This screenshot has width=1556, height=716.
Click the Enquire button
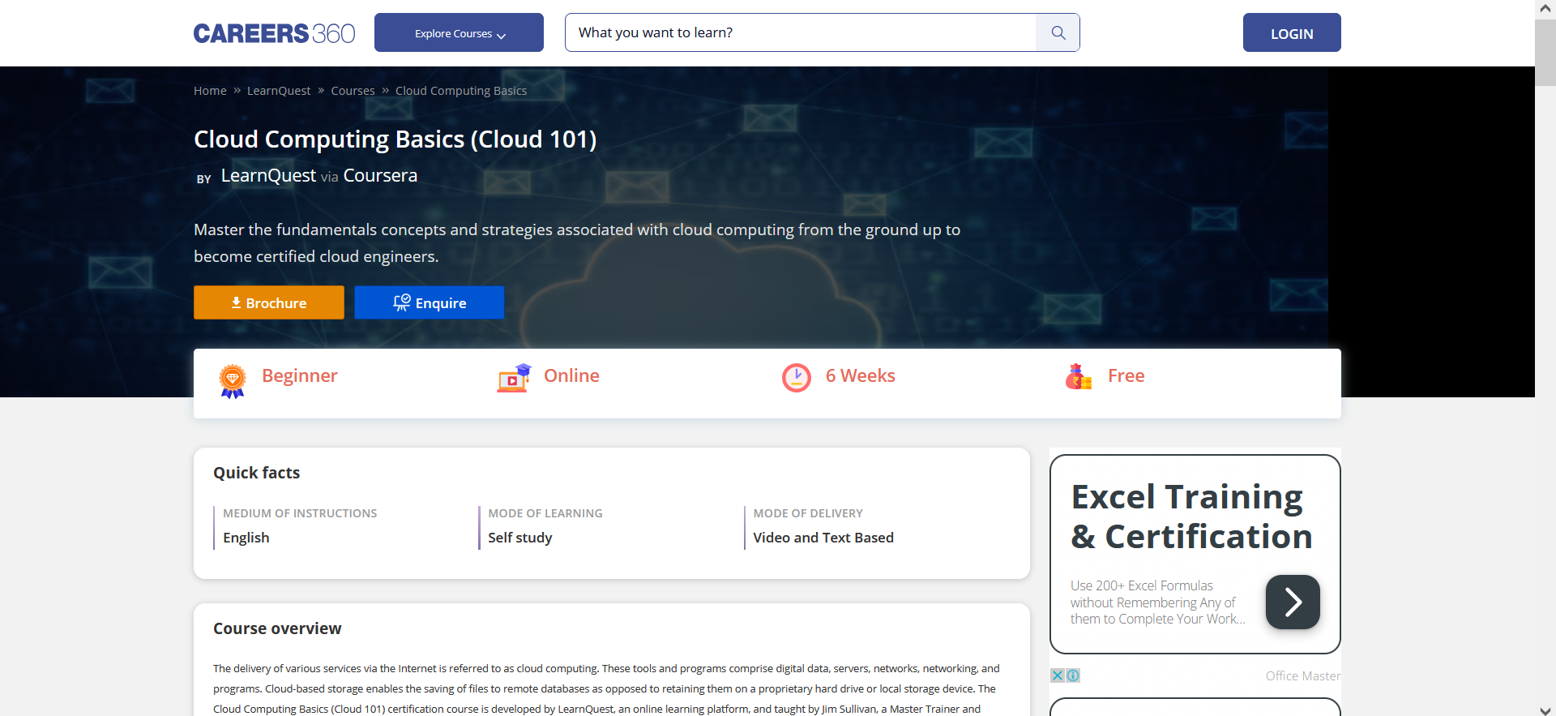coord(430,302)
